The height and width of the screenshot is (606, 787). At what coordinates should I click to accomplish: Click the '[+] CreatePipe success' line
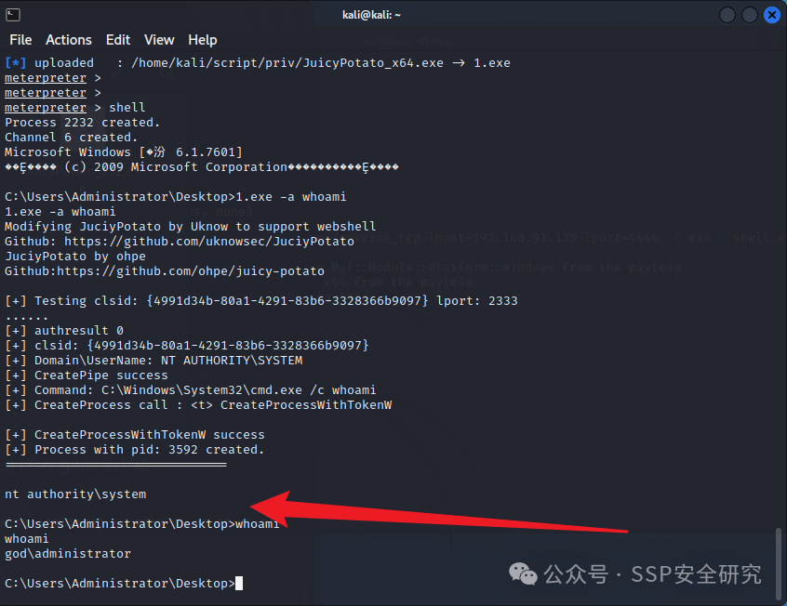[x=87, y=375]
